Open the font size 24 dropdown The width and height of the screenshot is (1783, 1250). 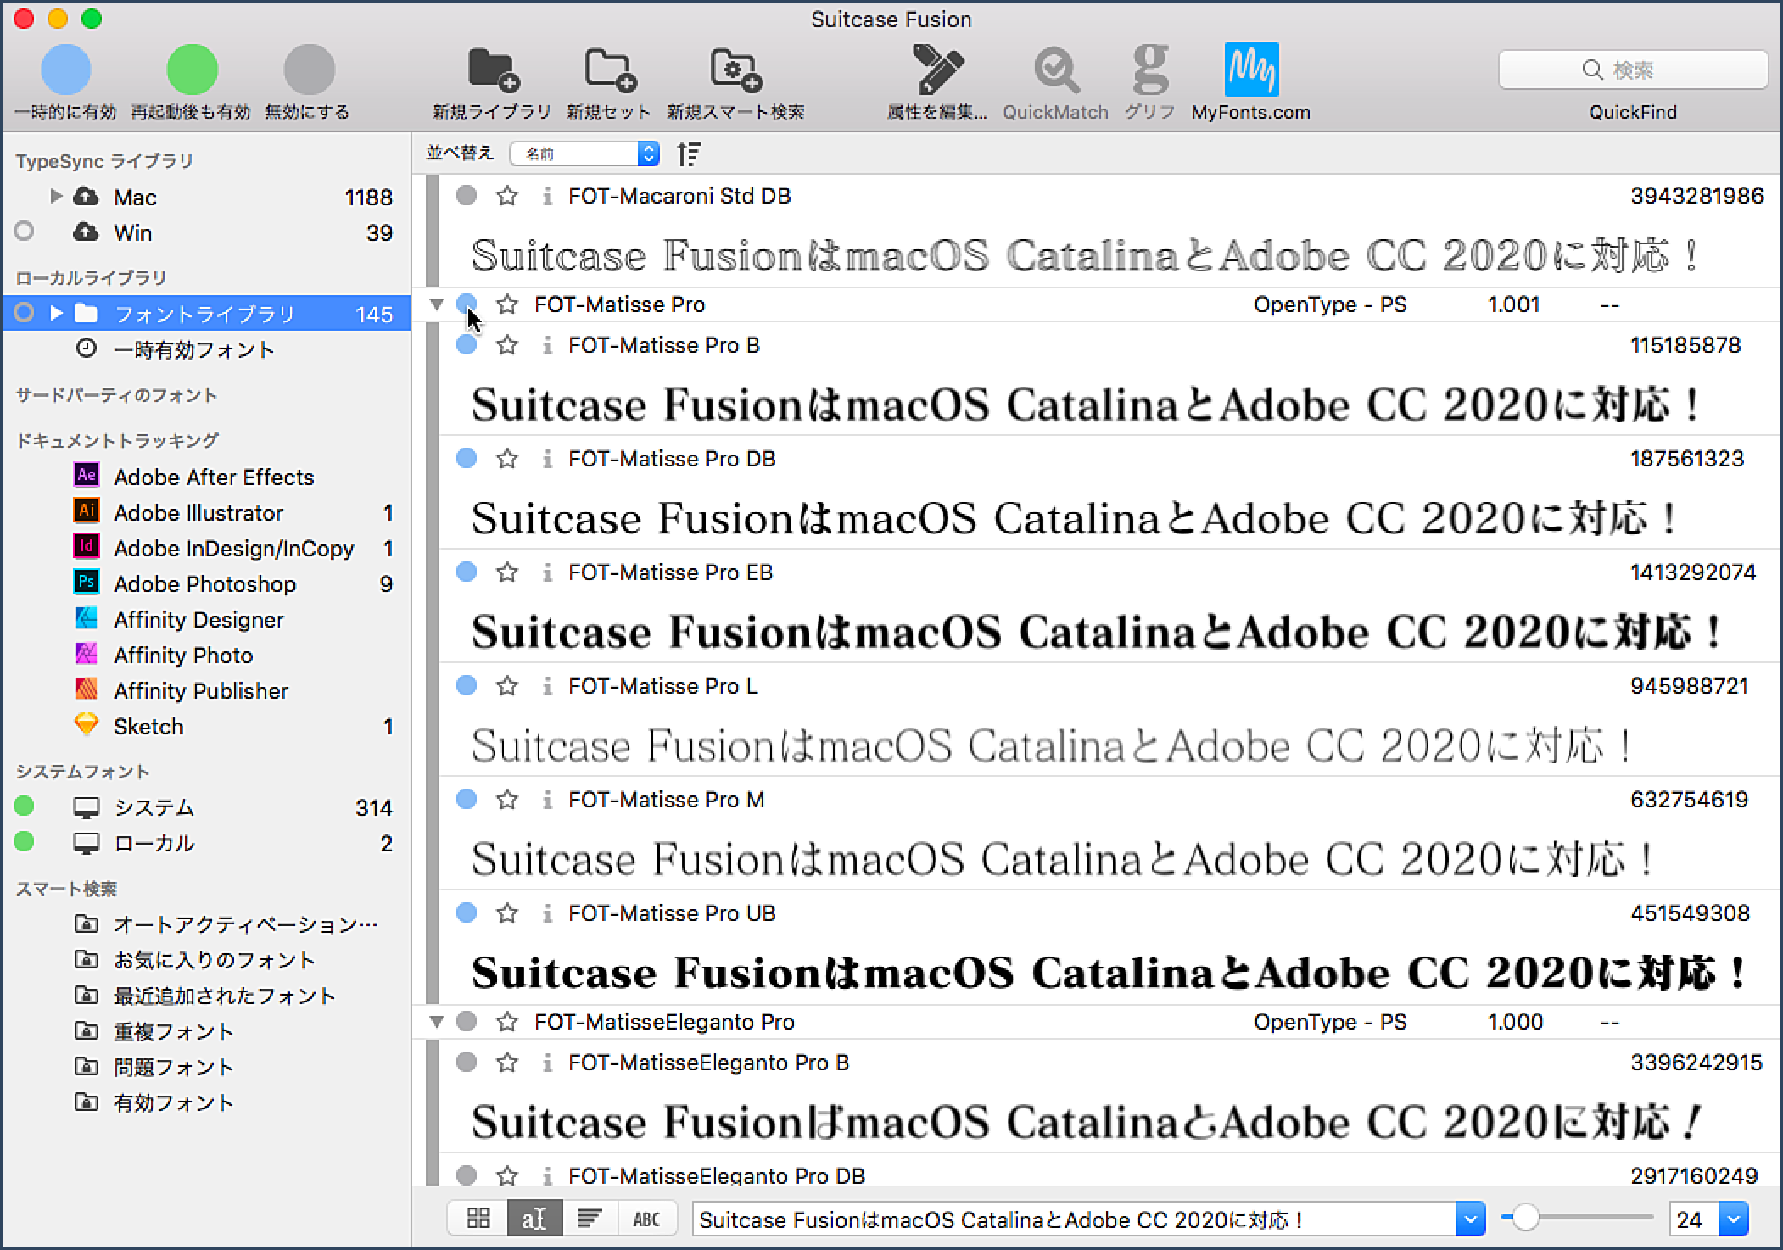[1734, 1219]
